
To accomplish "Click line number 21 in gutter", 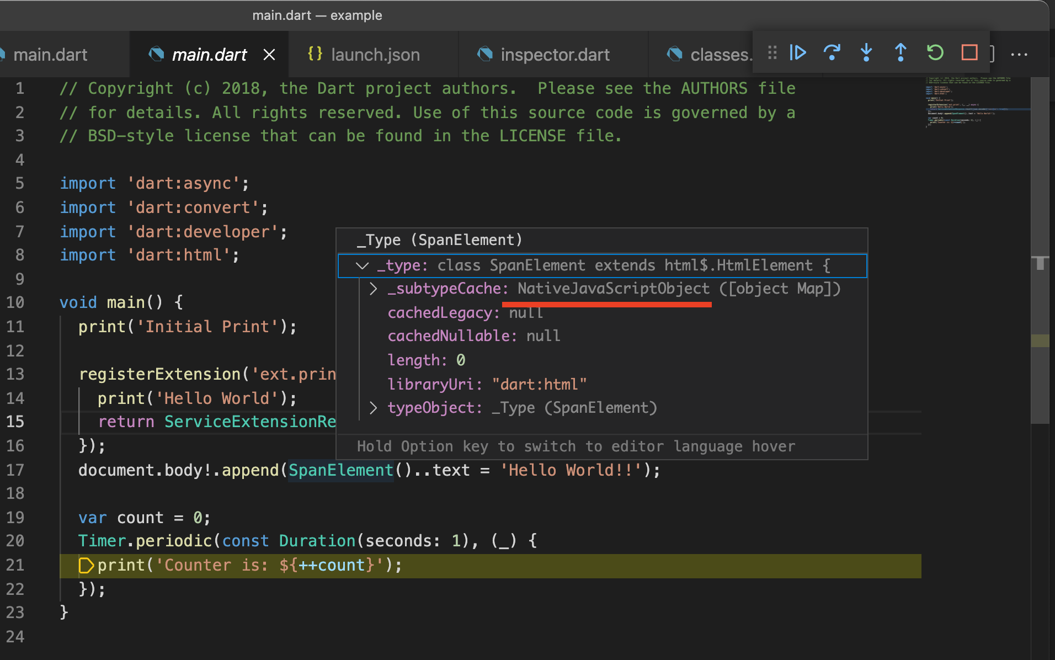I will [15, 565].
